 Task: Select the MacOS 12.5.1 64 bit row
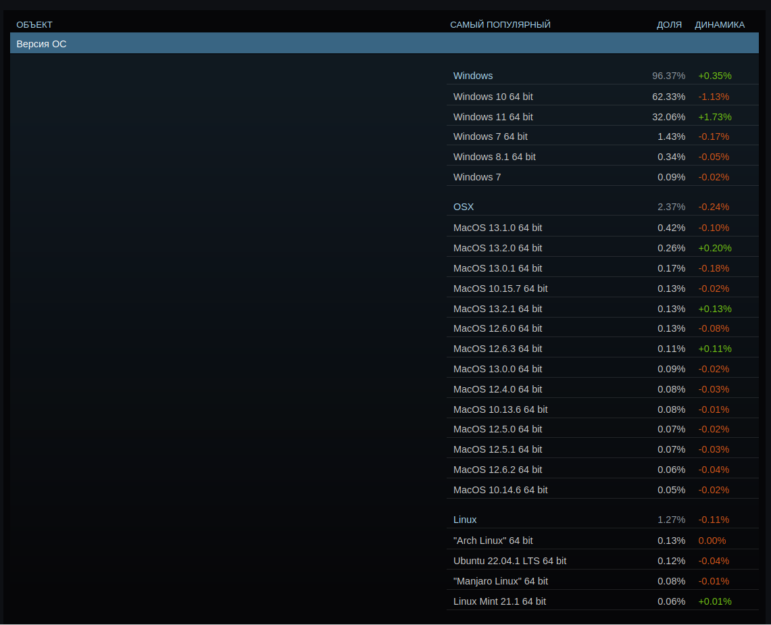602,449
